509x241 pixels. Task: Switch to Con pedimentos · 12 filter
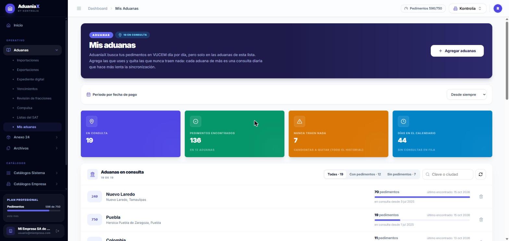(365, 174)
